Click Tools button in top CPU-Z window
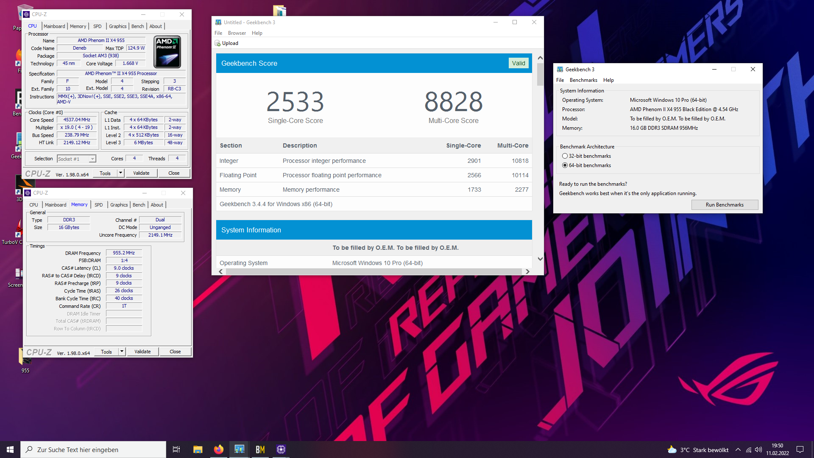The height and width of the screenshot is (458, 814). (105, 173)
